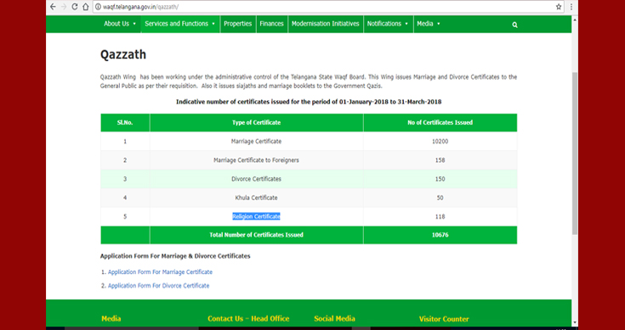Click the value 10200 in the table

click(x=440, y=141)
